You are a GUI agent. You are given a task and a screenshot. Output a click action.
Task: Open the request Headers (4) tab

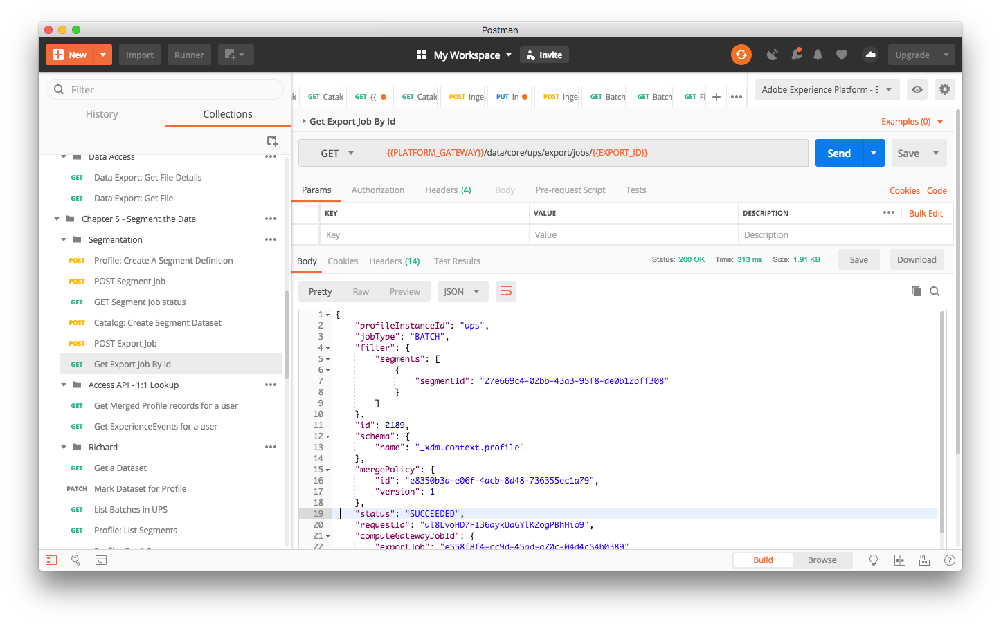click(x=448, y=190)
